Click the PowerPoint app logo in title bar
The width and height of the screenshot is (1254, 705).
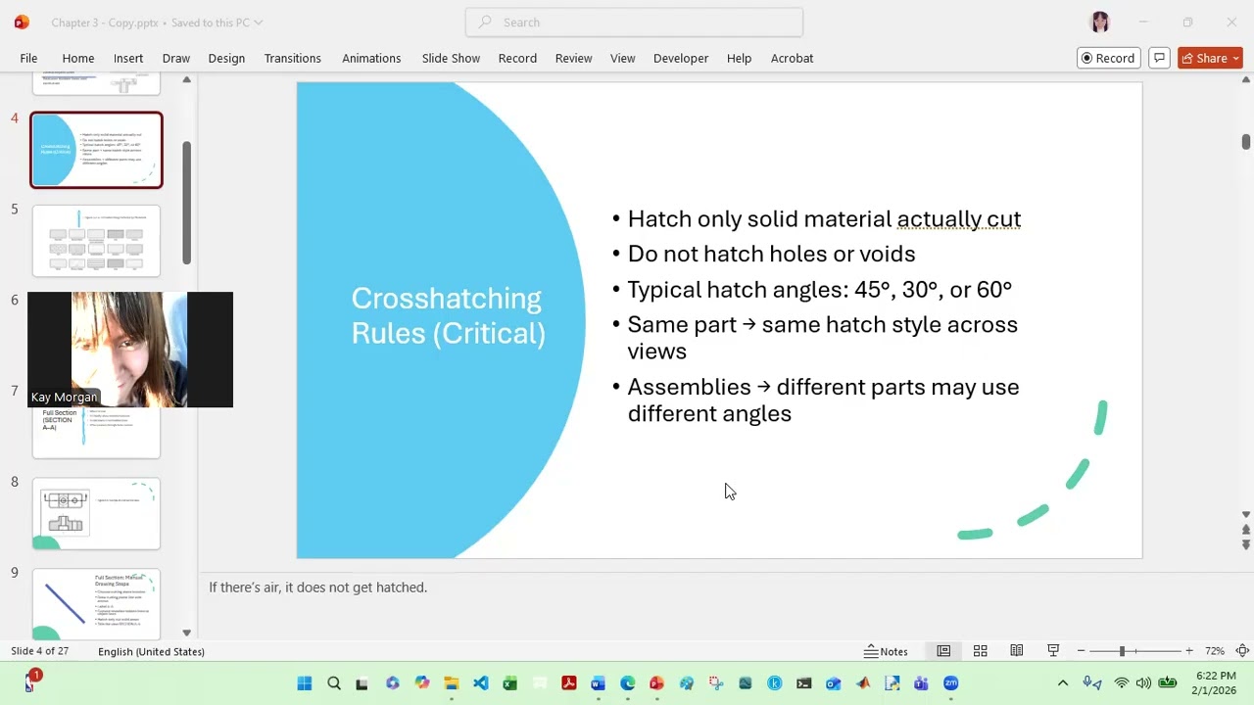[22, 22]
